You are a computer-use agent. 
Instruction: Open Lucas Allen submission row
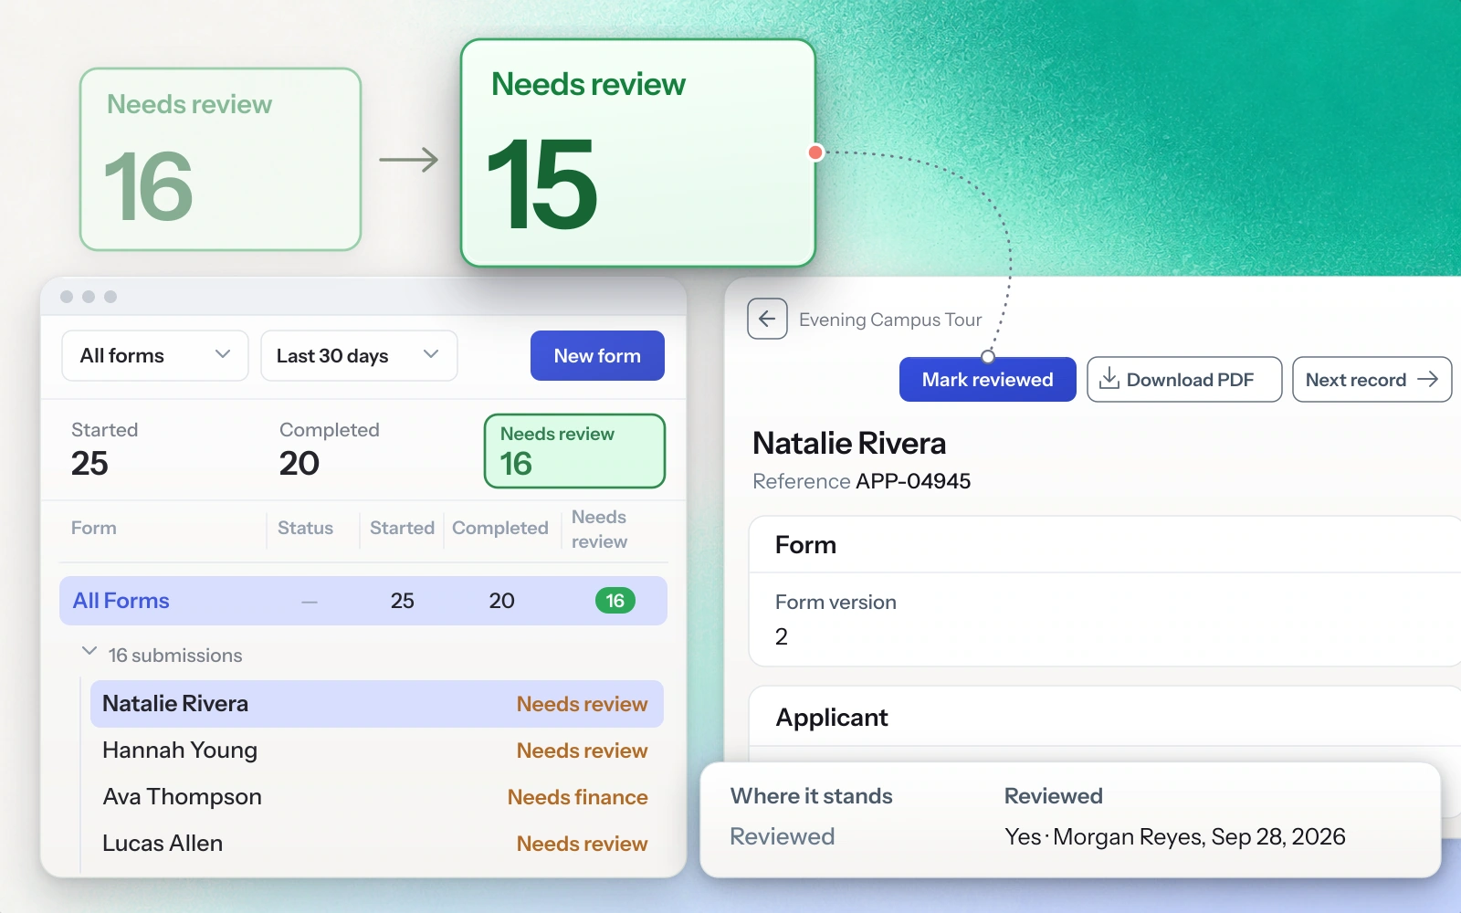(x=376, y=844)
